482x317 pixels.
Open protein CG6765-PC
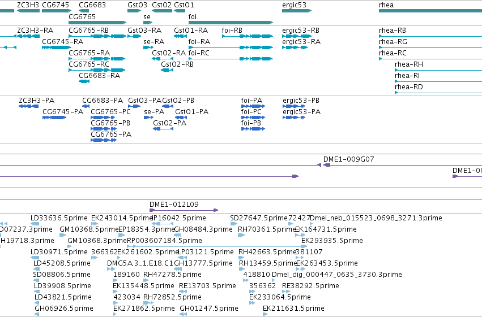110,112
